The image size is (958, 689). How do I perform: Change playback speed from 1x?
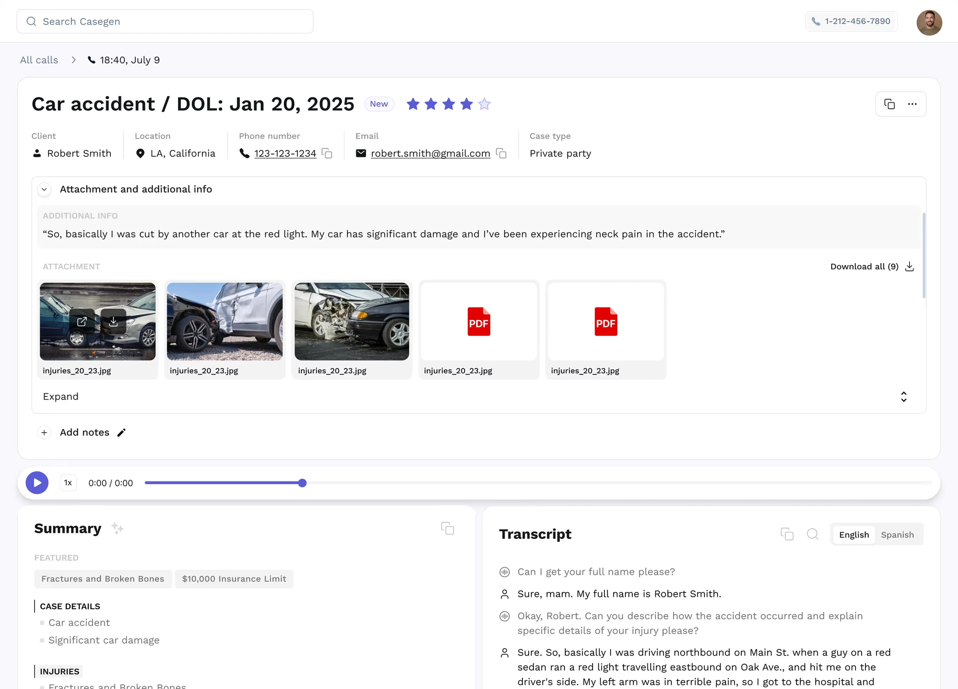(x=68, y=483)
